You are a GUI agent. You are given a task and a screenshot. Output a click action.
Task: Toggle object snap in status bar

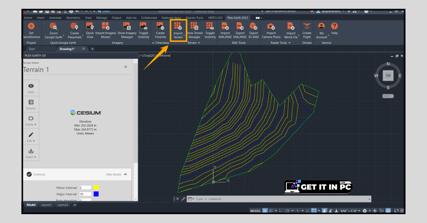(x=314, y=211)
